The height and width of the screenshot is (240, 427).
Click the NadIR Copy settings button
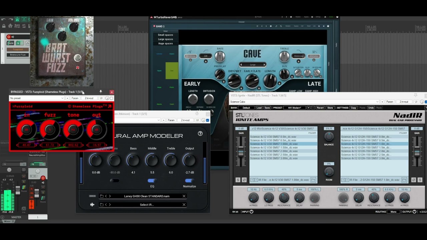pyautogui.click(x=354, y=108)
